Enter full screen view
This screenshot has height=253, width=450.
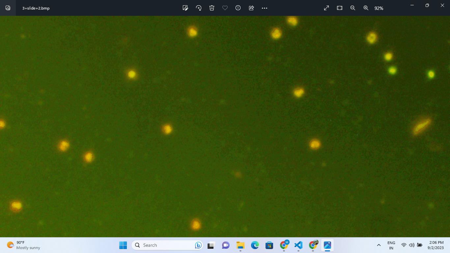pos(326,8)
